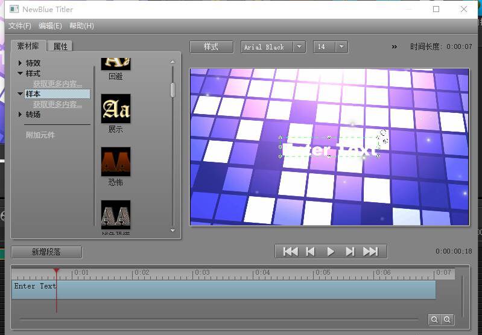The image size is (482, 335).
Task: Open the 帮助(H) menu
Action: 81,26
